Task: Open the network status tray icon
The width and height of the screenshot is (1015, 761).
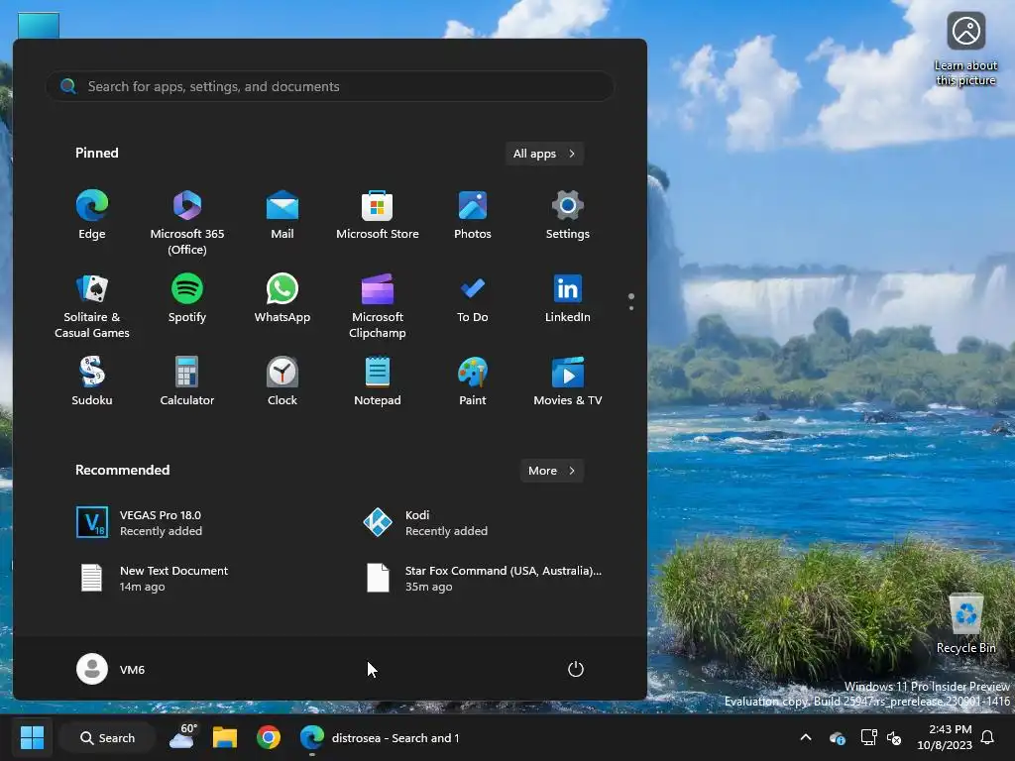Action: 868,737
